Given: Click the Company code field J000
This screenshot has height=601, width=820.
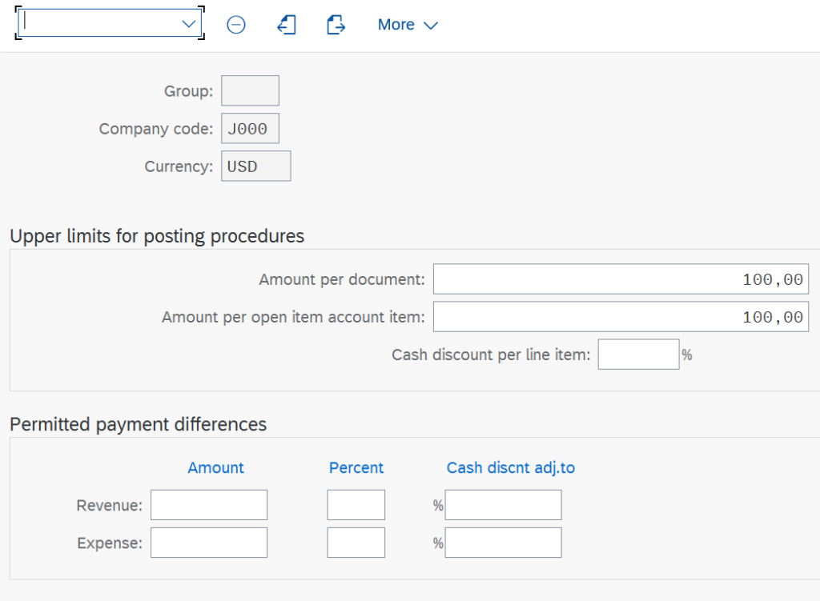Looking at the screenshot, I should [x=250, y=129].
